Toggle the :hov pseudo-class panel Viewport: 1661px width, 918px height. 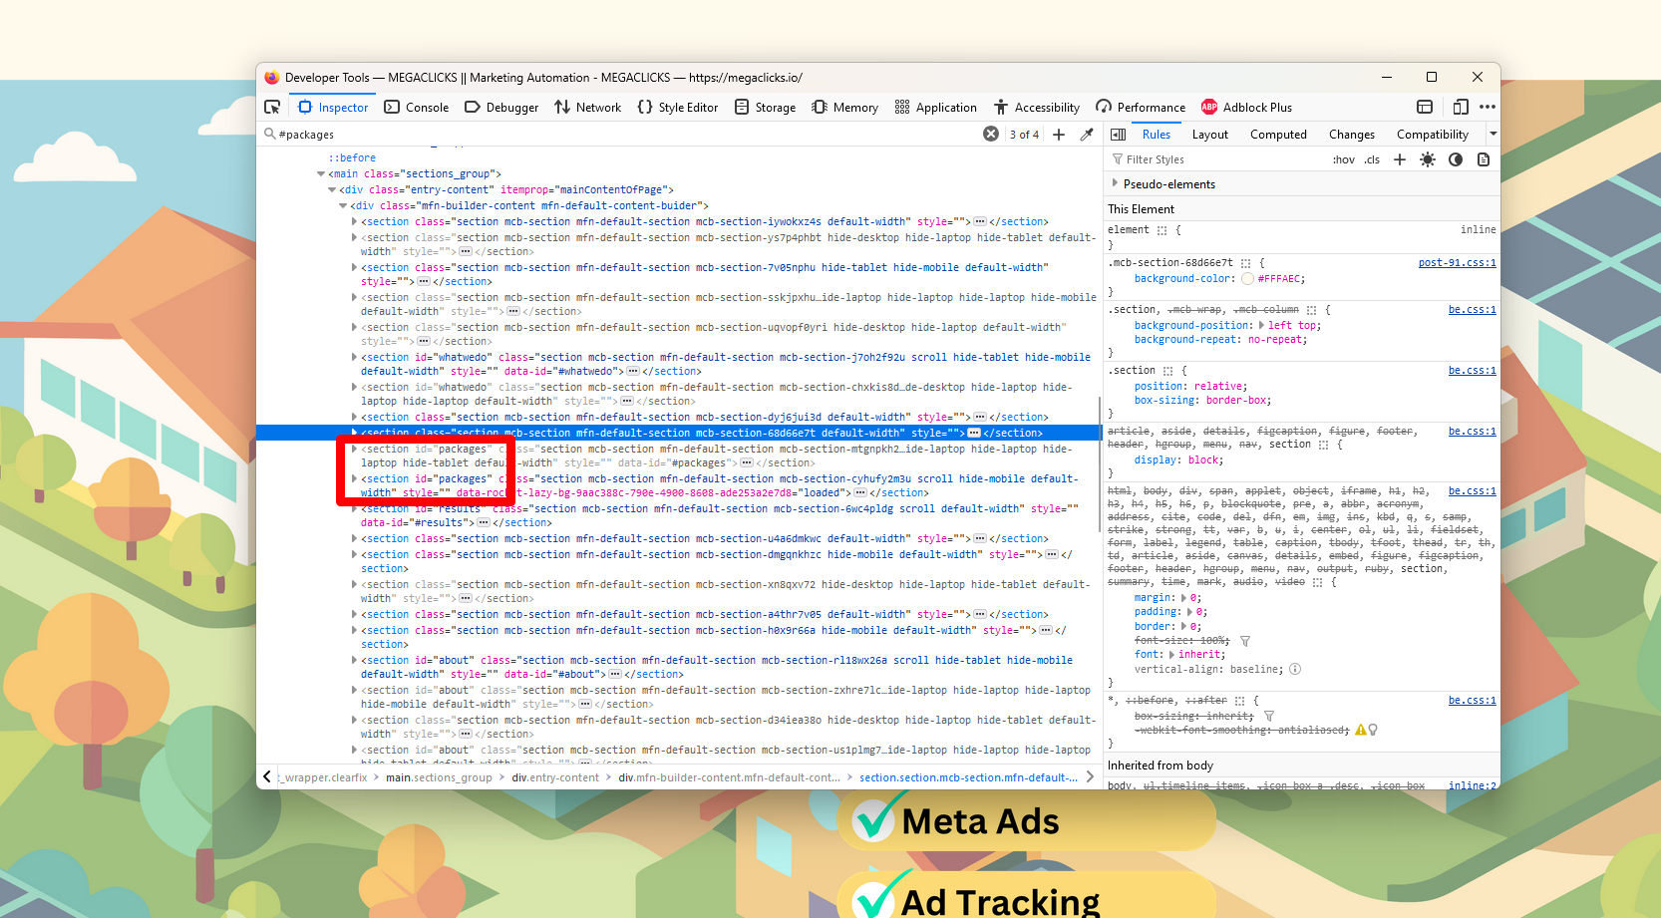pos(1344,159)
